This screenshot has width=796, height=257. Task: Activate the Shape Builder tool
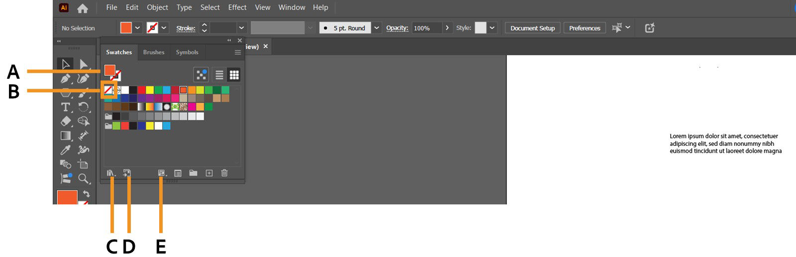[84, 121]
